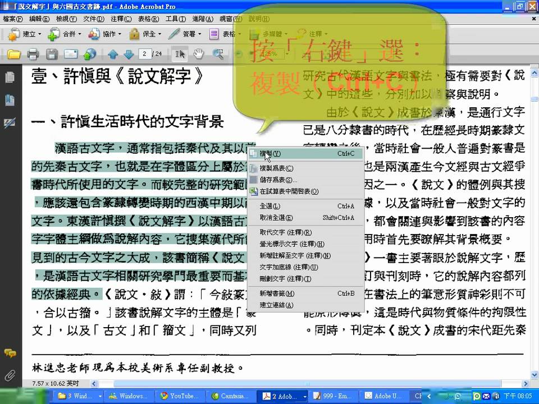Open the 建立 (Create) toolbar button

pyautogui.click(x=24, y=34)
